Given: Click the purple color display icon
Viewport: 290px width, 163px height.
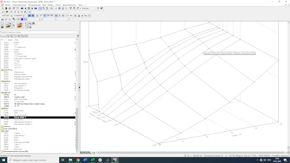Looking at the screenshot, I should 22,19.
